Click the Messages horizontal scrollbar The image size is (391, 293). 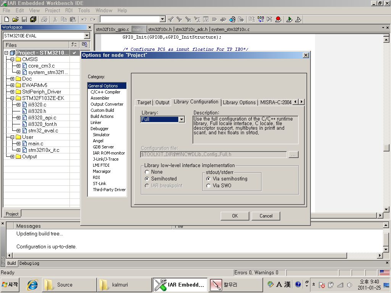(180, 255)
